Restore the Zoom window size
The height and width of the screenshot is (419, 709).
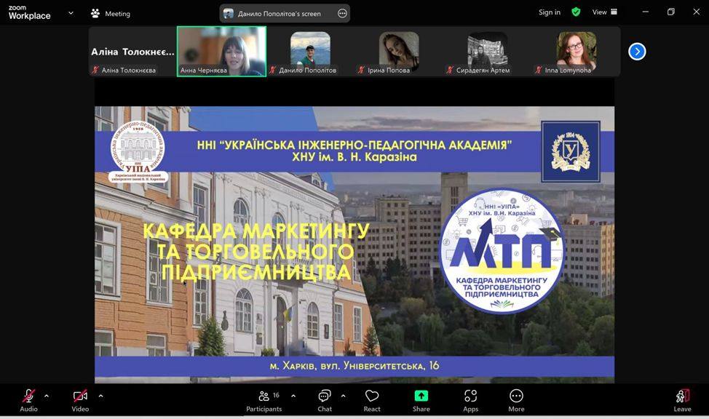(671, 12)
